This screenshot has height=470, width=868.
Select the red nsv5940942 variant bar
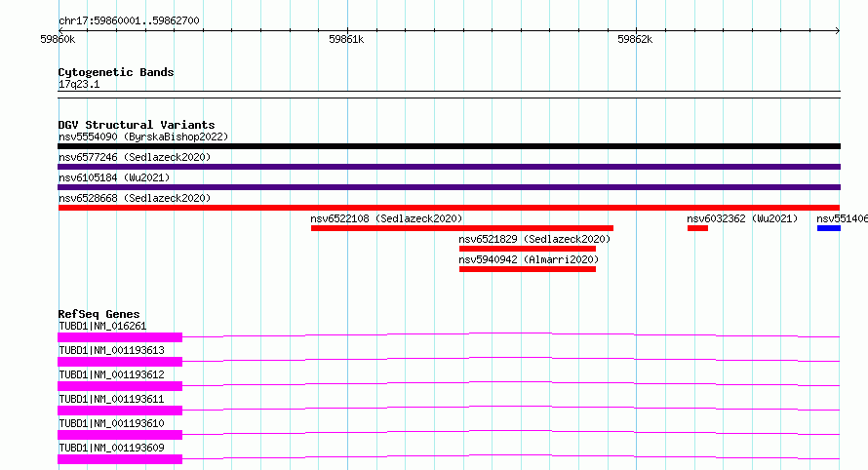coord(528,269)
